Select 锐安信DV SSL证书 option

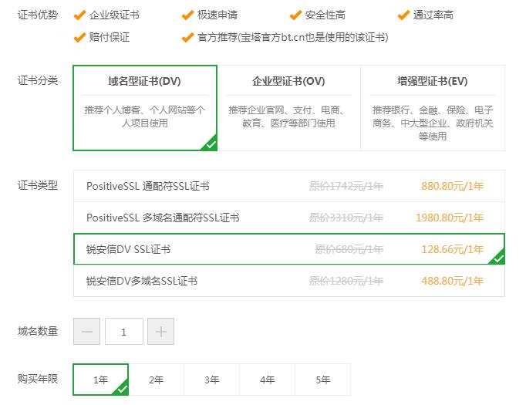[289, 249]
